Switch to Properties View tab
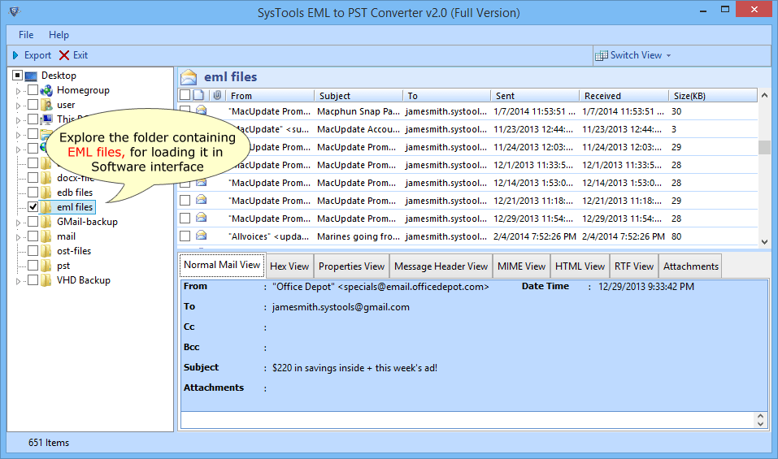This screenshot has height=459, width=778. click(351, 266)
